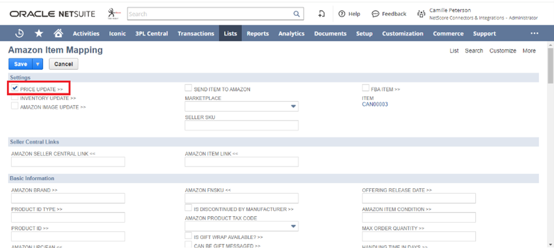Image resolution: width=554 pixels, height=248 pixels.
Task: Open the More menu
Action: coord(529,51)
